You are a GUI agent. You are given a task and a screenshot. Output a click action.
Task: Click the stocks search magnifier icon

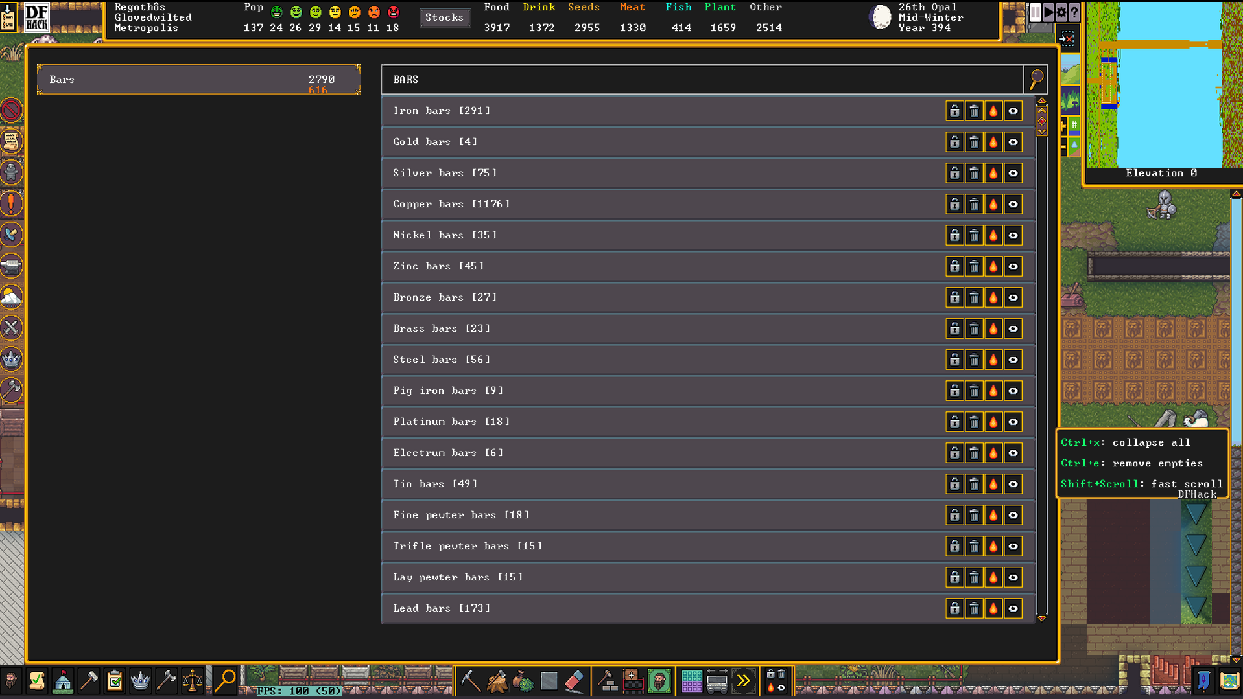tap(1036, 80)
